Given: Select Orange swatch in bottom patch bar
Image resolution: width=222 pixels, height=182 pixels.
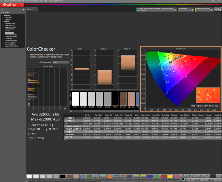Looking at the screenshot, I should click(x=110, y=177).
